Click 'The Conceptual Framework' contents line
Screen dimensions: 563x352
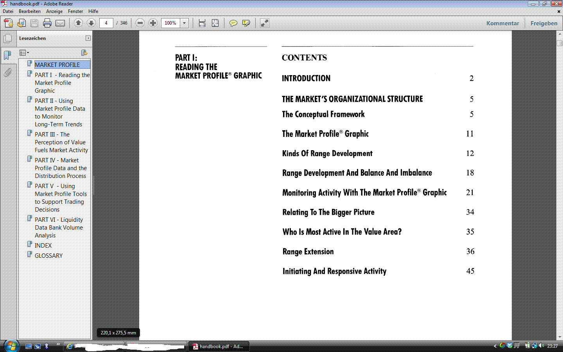coord(323,114)
